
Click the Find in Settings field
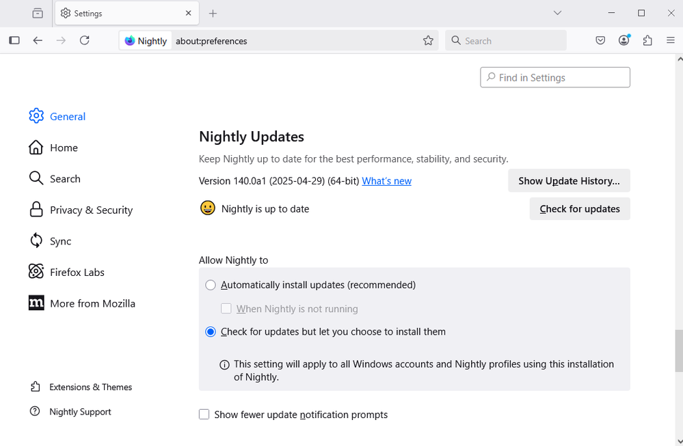tap(555, 78)
